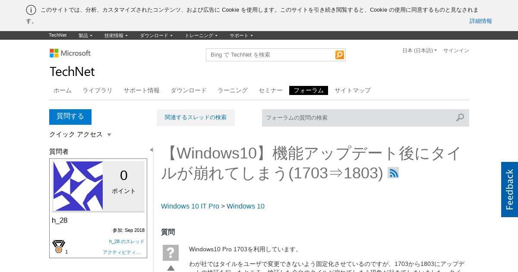Select the フォーラム tab

(x=309, y=90)
